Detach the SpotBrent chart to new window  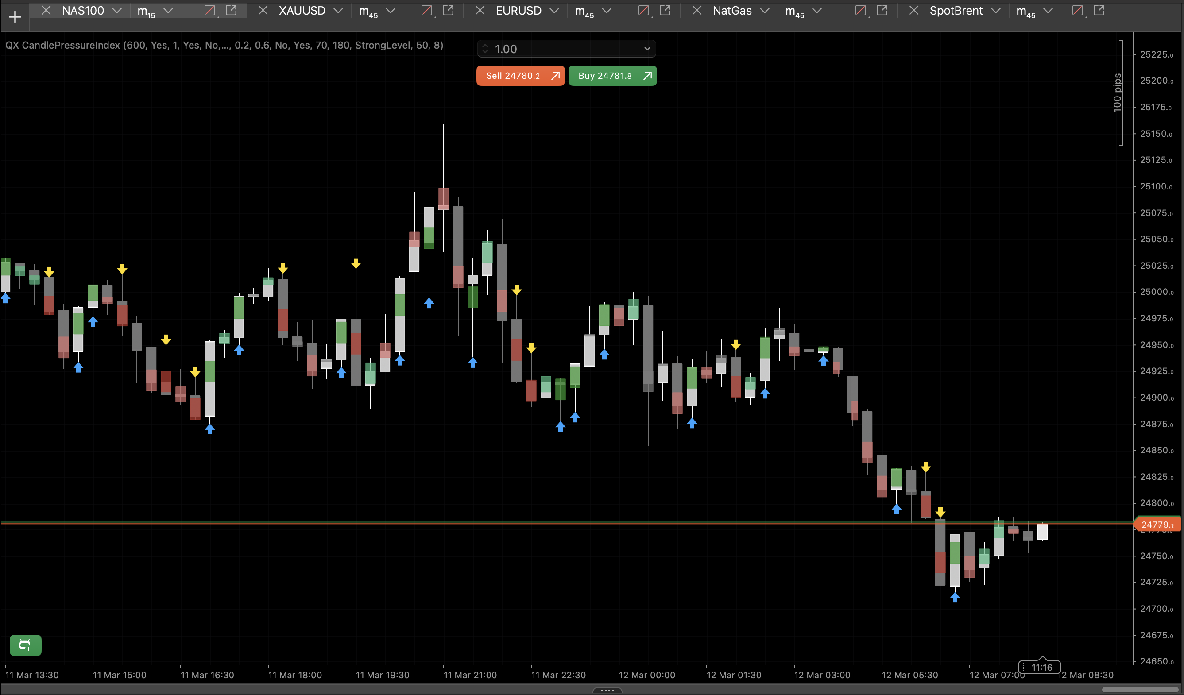(x=1099, y=10)
